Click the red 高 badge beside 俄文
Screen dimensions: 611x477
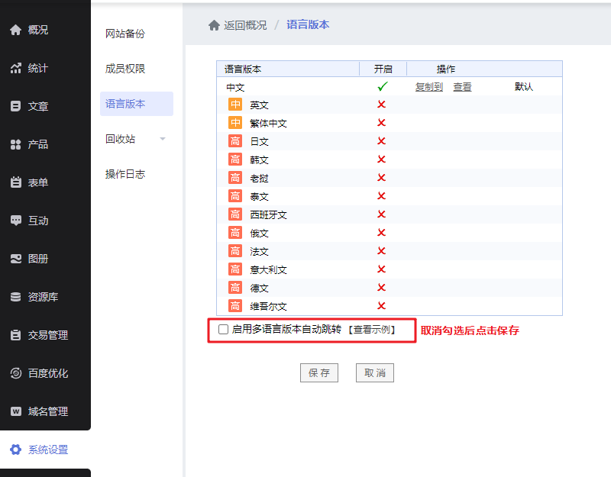coord(235,233)
